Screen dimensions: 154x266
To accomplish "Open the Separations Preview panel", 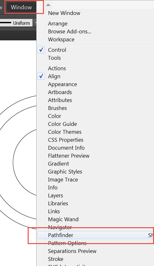I will [x=72, y=251].
